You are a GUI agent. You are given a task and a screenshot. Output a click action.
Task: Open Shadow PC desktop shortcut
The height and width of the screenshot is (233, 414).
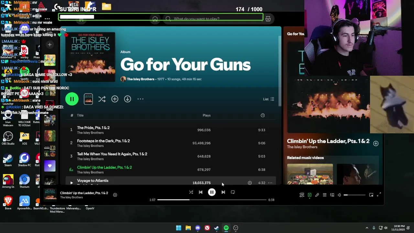(25, 160)
